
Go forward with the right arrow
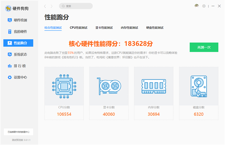click(52, 6)
